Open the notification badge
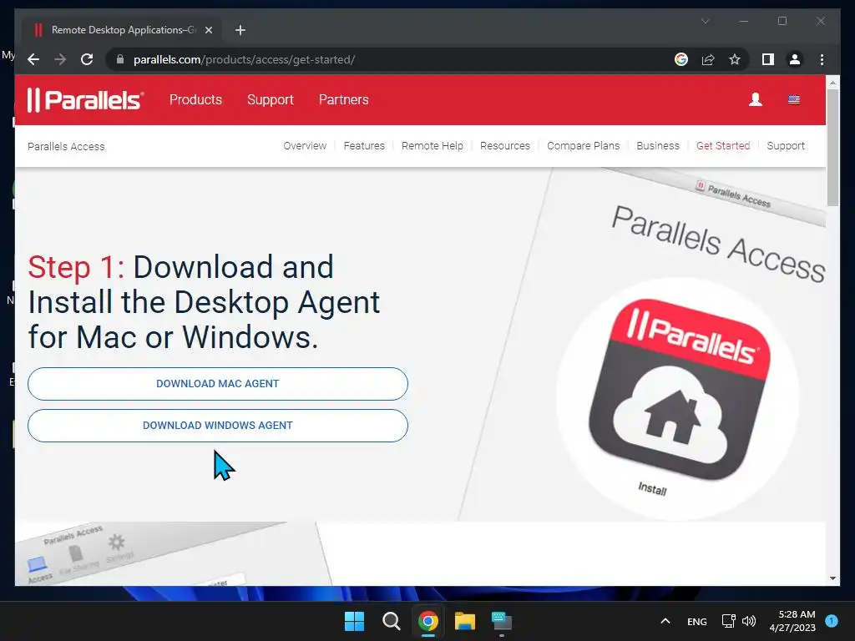This screenshot has width=855, height=641. pyautogui.click(x=832, y=621)
